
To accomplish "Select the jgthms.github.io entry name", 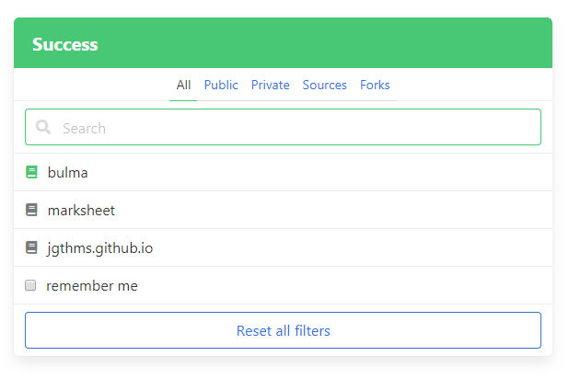I will point(99,248).
